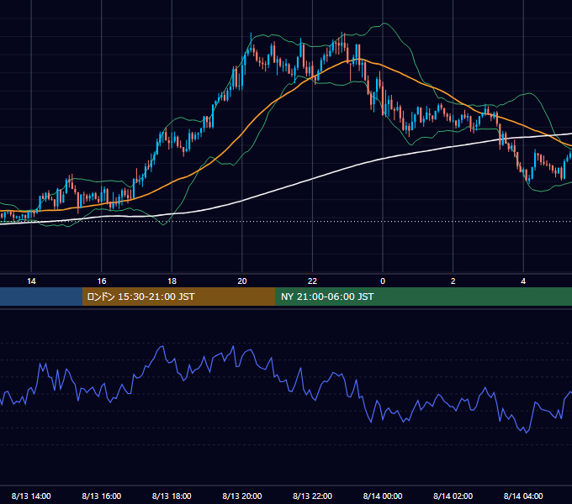Click the 8/13 20:00 date label
Viewport: 572px width, 504px height.
coord(242,496)
